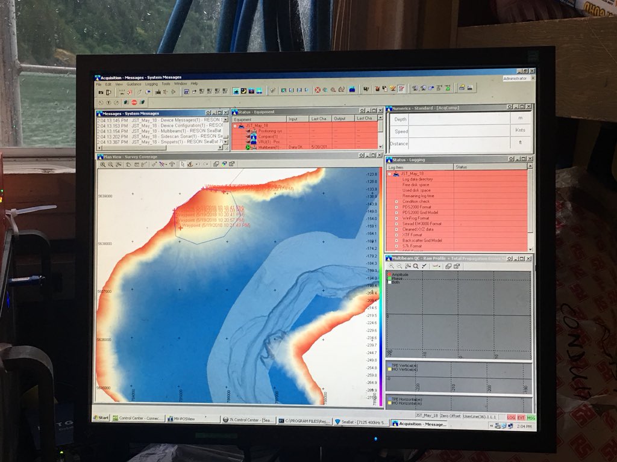Screen dimensions: 617x462
Task: Expand Simrad EM3000 Format log item
Action: point(396,224)
